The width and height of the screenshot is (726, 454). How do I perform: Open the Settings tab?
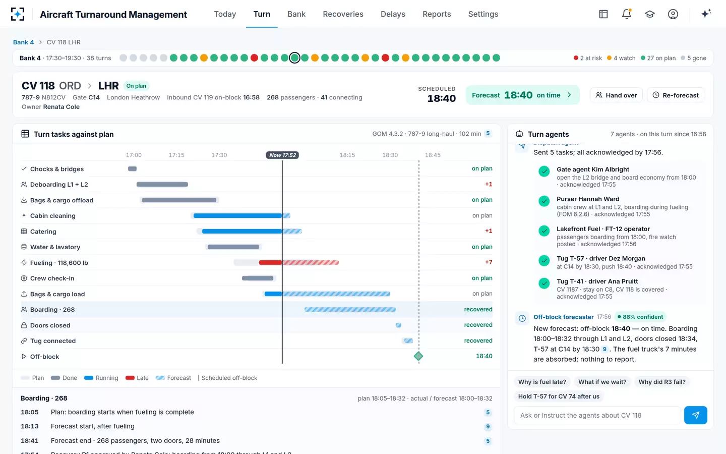point(483,14)
